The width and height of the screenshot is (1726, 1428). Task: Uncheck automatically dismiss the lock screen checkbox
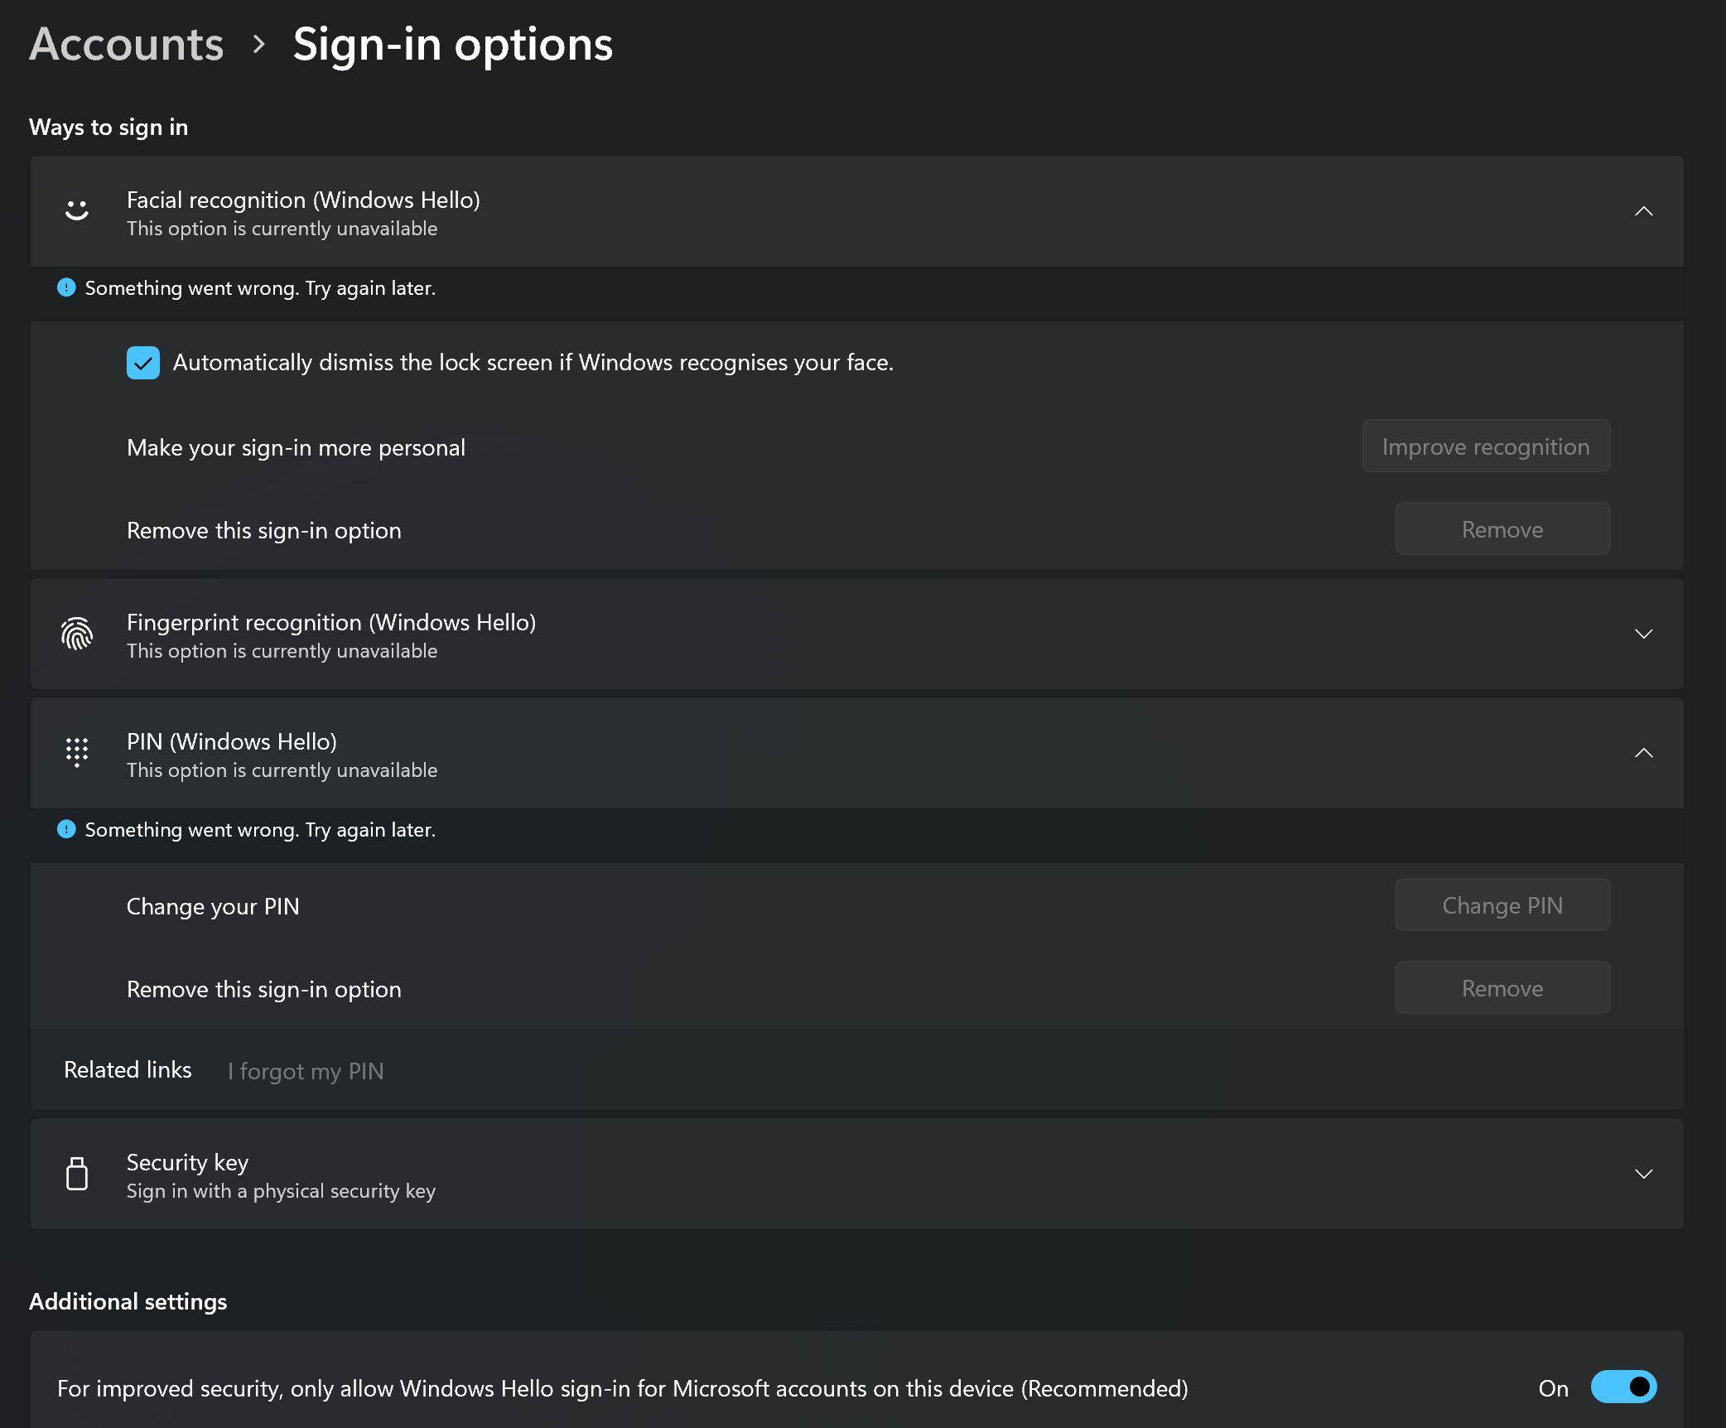tap(143, 363)
